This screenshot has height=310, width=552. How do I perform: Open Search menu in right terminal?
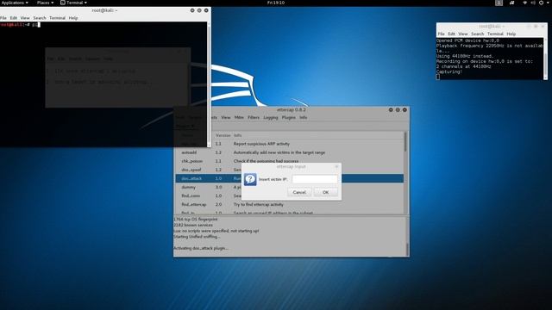tap(477, 34)
